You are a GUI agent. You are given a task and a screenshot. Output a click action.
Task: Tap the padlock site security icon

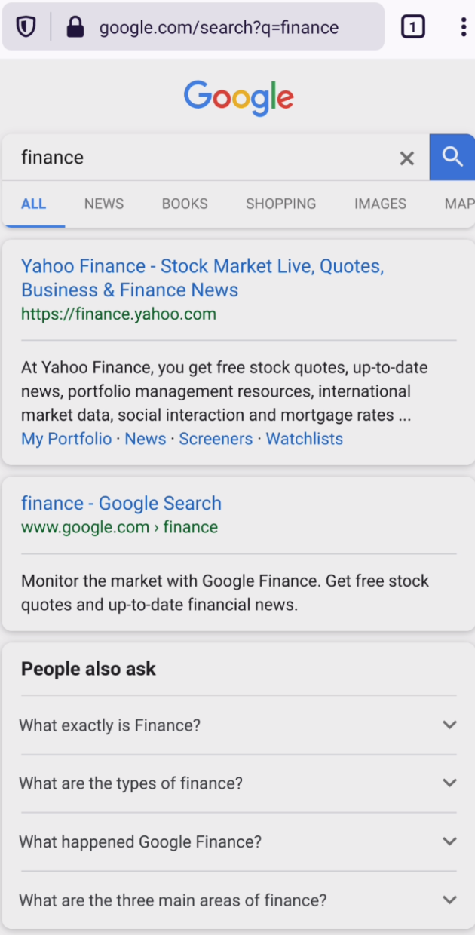click(74, 27)
